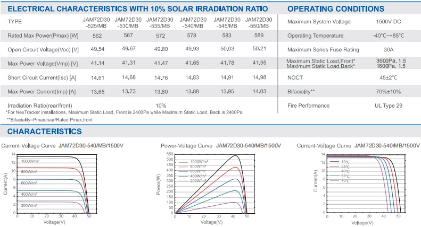
Task: Click the Vmp value 41.14
Action: pos(97,63)
